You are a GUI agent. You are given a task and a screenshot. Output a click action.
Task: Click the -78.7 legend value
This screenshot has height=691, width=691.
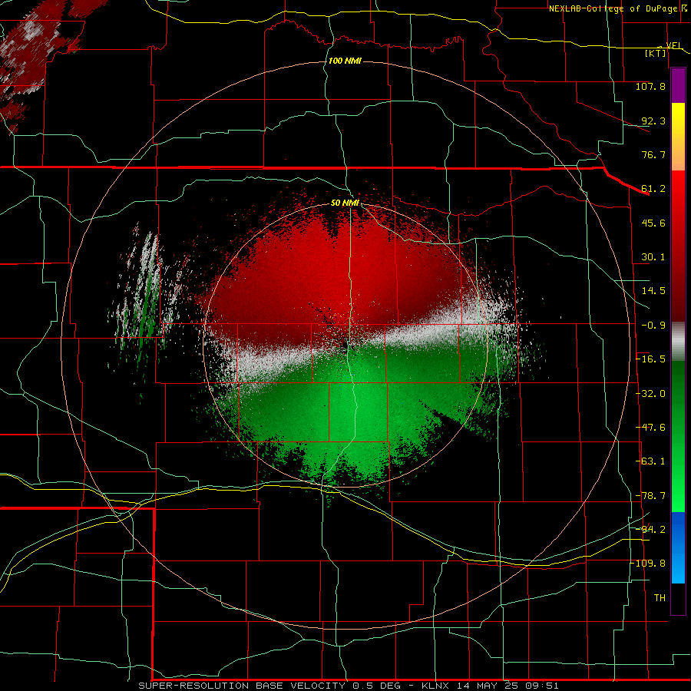click(x=650, y=496)
